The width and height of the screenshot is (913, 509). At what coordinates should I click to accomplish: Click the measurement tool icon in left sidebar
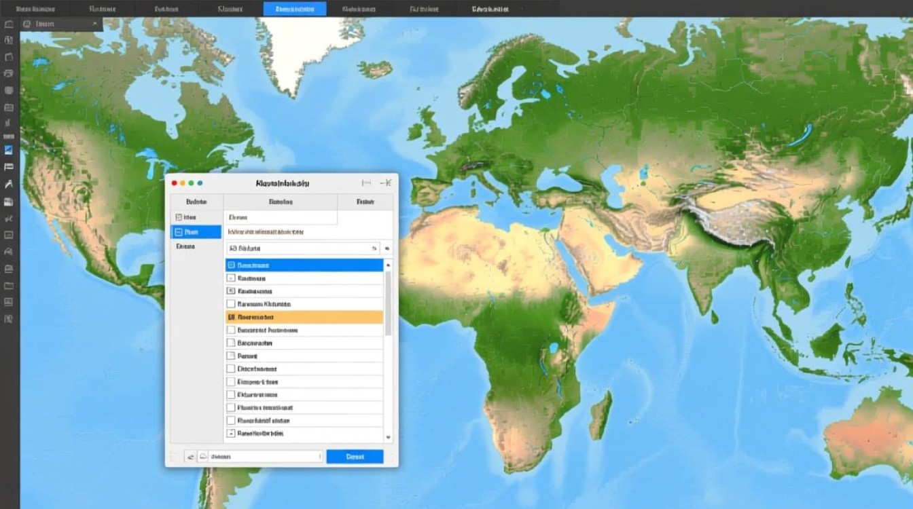click(9, 185)
